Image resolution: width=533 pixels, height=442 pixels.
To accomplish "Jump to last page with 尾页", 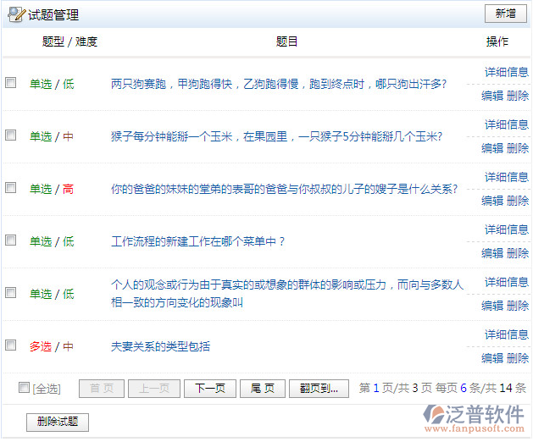I will pyautogui.click(x=263, y=389).
